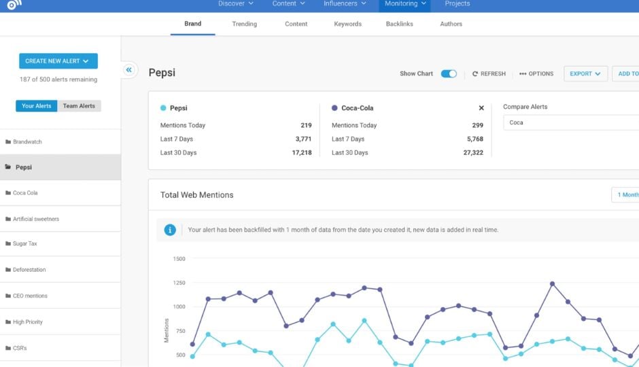The height and width of the screenshot is (367, 639).
Task: Select the Authors tab
Action: [451, 24]
